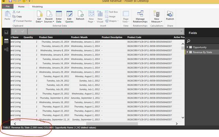Image resolution: width=219 pixels, height=137 pixels.
Task: Insert an Image
Action: tap(110, 16)
